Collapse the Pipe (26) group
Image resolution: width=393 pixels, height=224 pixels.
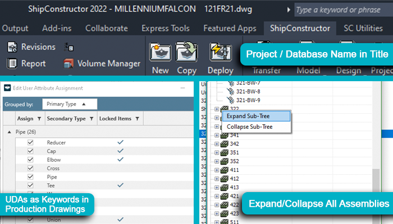pyautogui.click(x=10, y=132)
